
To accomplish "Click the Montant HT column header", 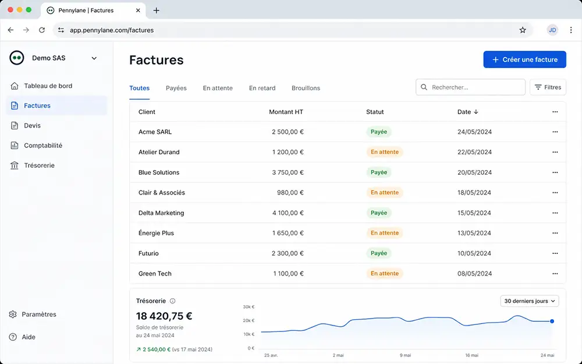I will [x=286, y=112].
